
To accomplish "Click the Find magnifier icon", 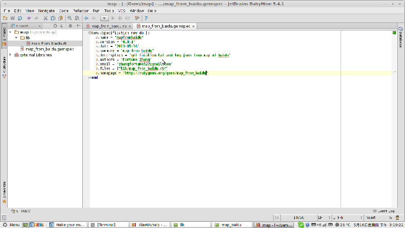I will [x=69, y=18].
